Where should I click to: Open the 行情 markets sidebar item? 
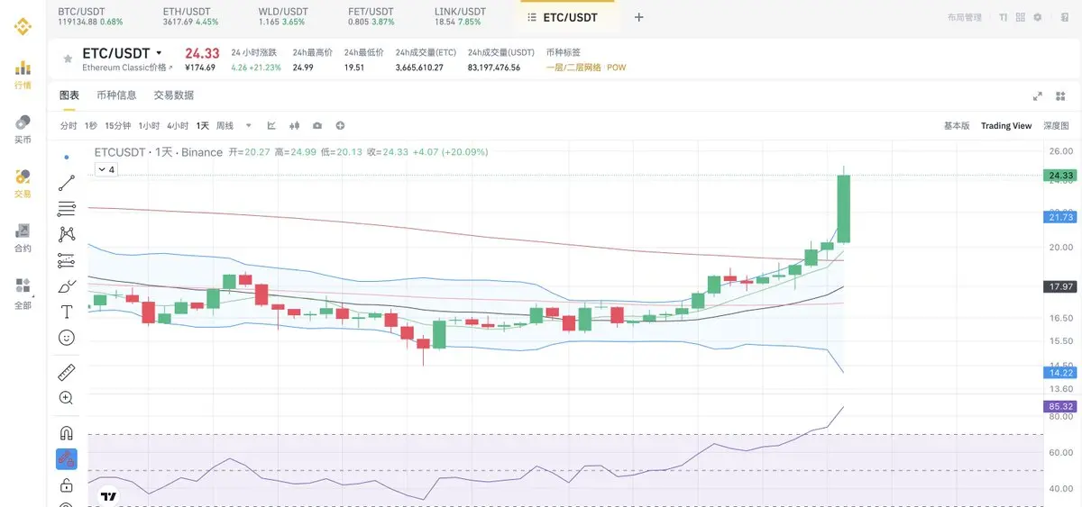pos(23,75)
